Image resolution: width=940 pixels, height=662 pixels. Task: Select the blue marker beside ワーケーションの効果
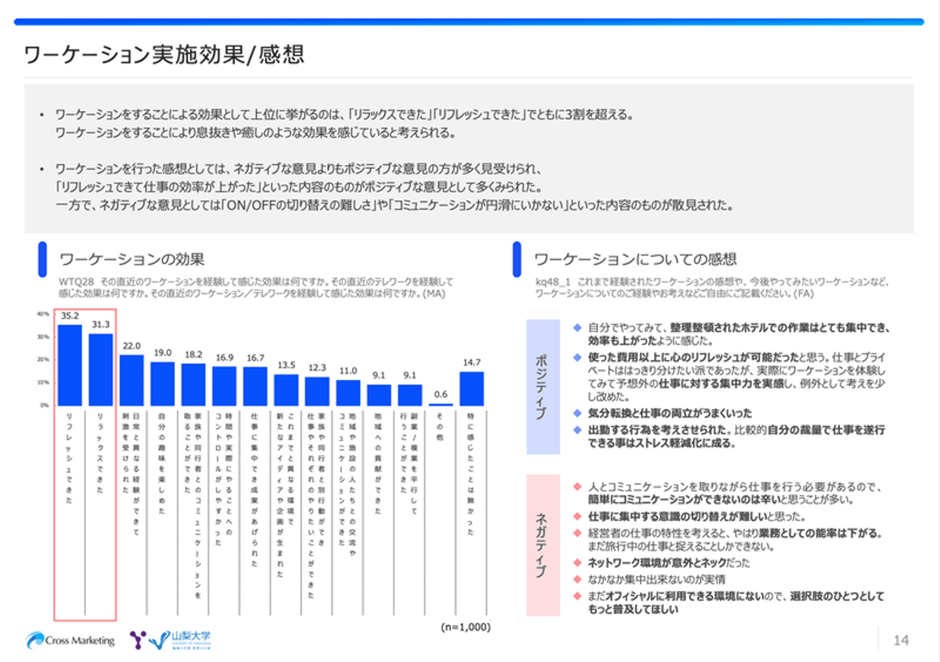point(42,259)
